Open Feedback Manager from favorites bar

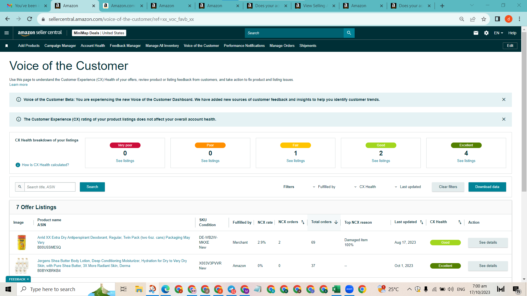pos(125,46)
